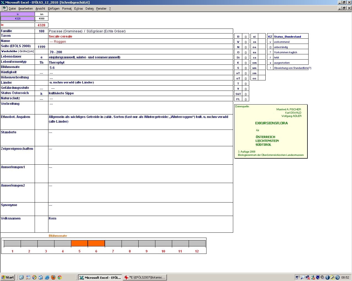Launch Windows Media Player from quick launch
Image resolution: width=352 pixels, height=281 pixels.
[34, 277]
